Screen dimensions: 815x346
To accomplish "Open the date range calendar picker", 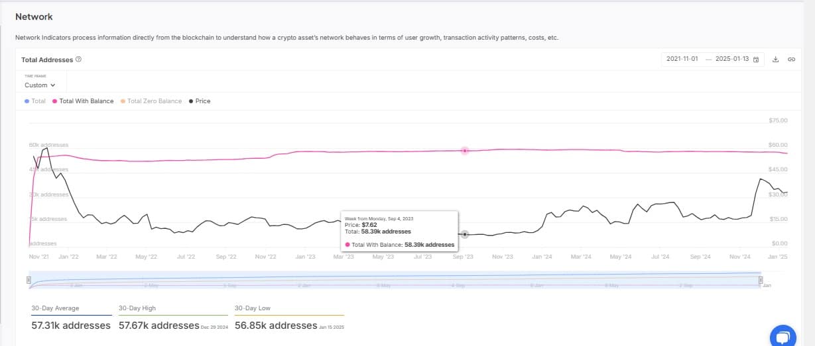I will [x=756, y=60].
